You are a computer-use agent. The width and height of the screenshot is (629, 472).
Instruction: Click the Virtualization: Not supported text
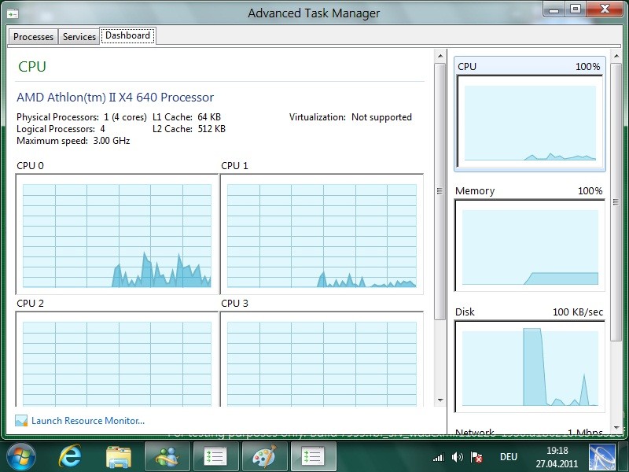point(350,117)
